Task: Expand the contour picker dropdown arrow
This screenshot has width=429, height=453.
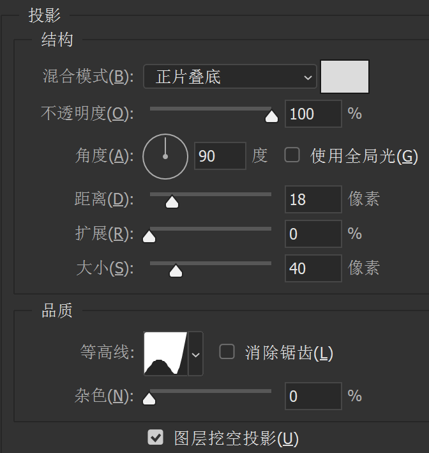Action: 196,353
